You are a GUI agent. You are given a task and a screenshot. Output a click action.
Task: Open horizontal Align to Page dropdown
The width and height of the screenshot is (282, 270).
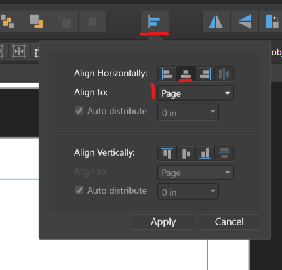point(195,93)
